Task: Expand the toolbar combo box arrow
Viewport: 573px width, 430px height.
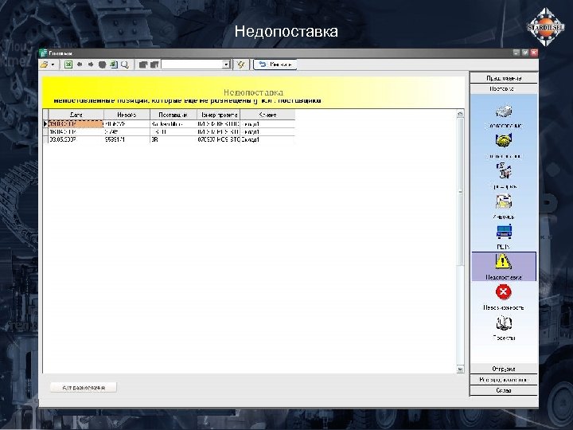Action: click(x=226, y=64)
